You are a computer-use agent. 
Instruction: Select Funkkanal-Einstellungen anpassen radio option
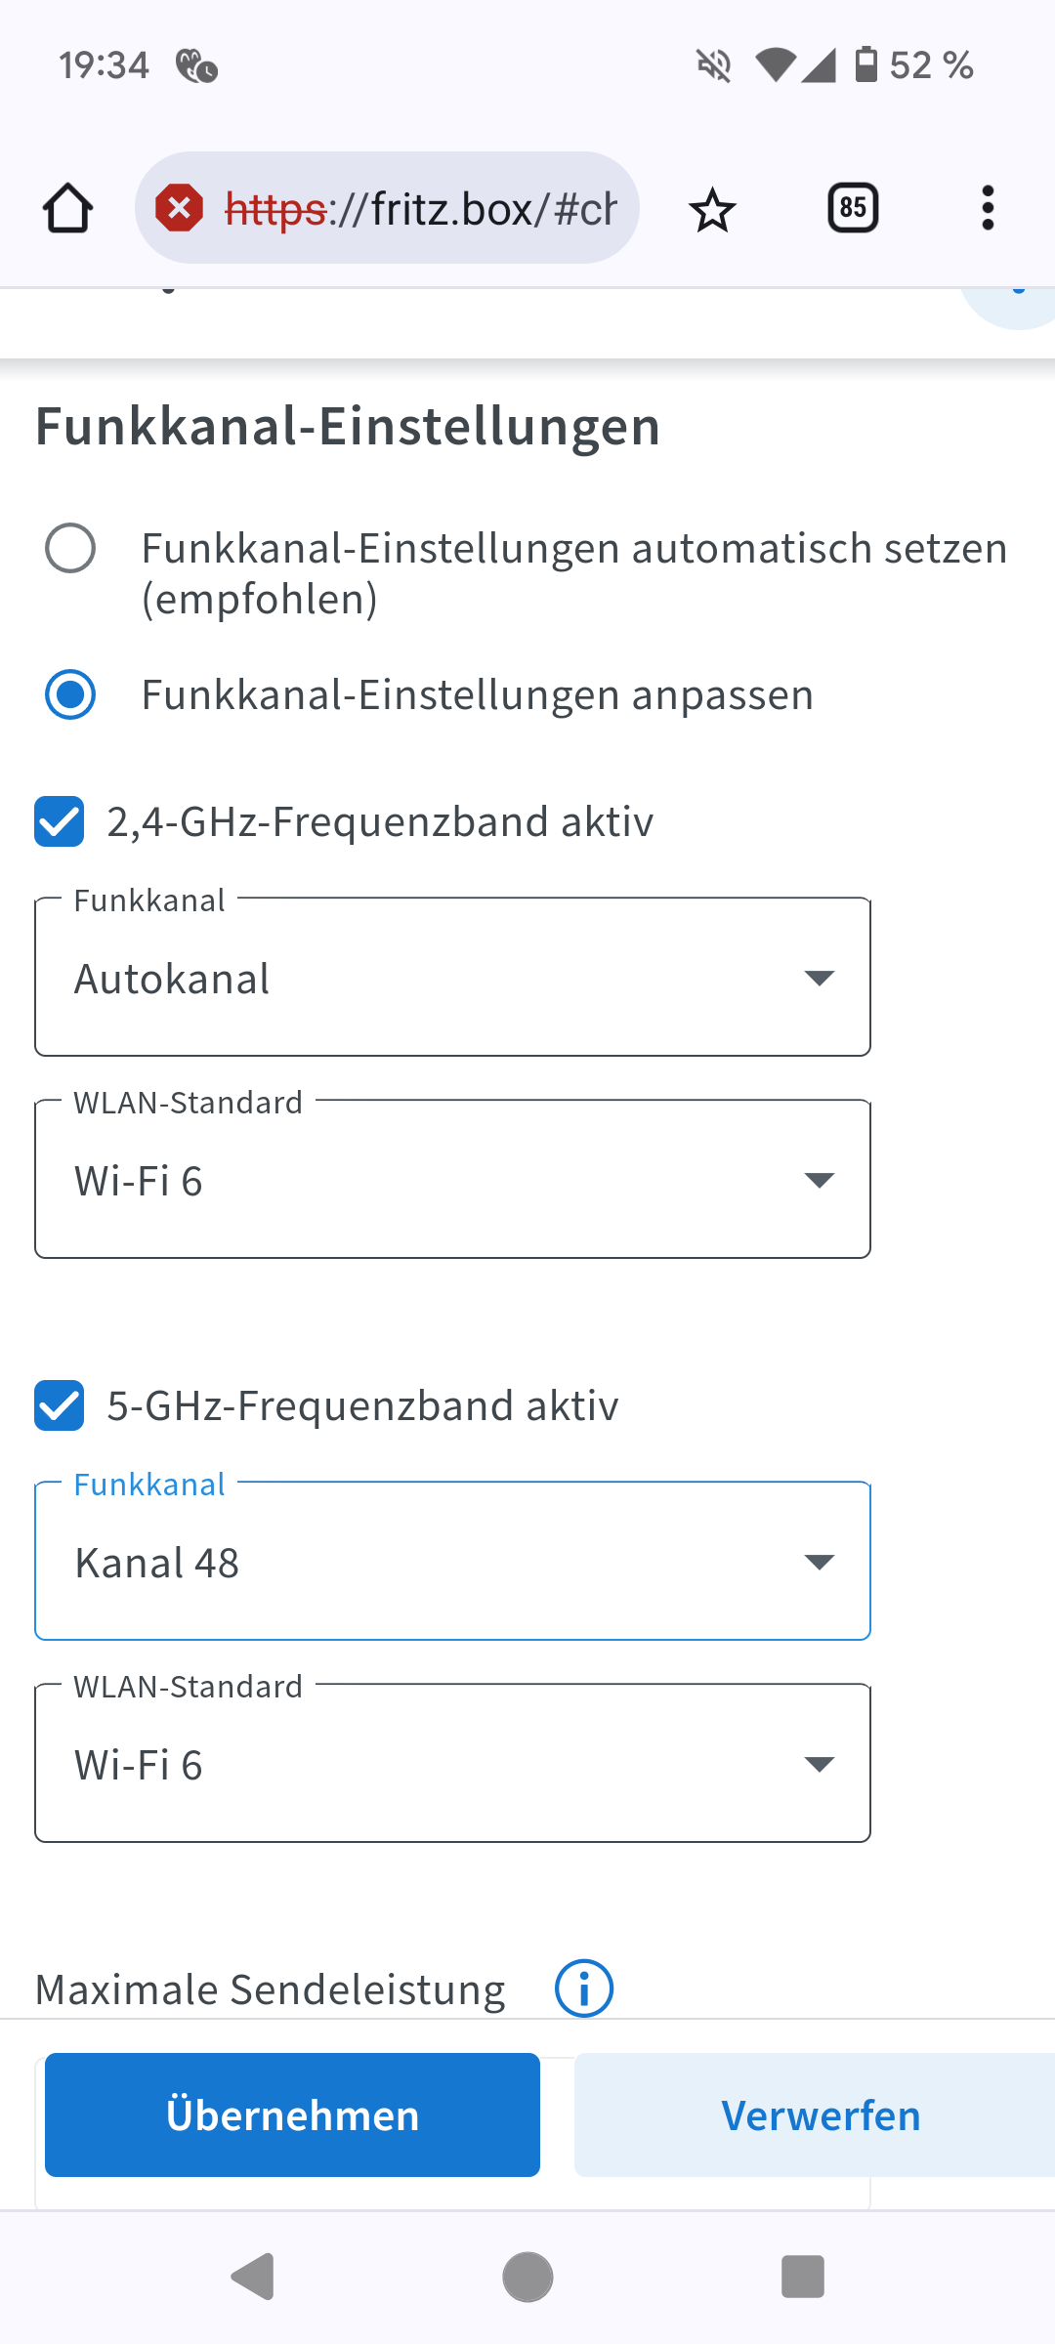[70, 694]
